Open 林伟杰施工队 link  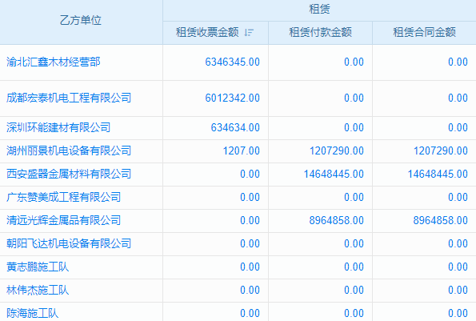tap(38, 290)
